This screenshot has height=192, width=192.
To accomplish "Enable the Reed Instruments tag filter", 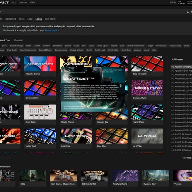I will [x=28, y=50].
